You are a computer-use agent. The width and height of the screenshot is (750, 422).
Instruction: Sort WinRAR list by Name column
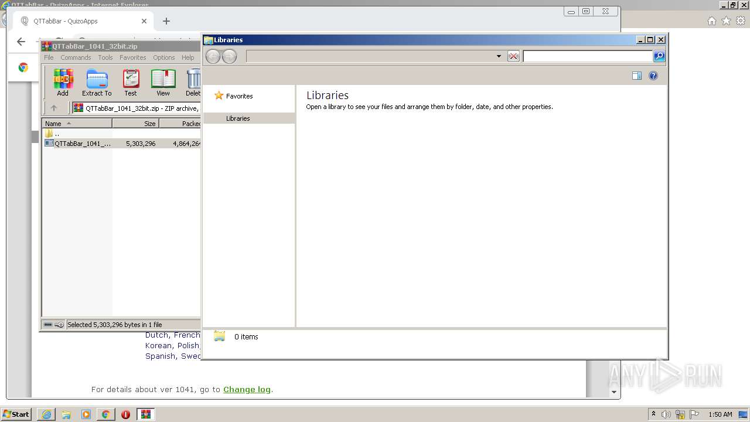(77, 124)
